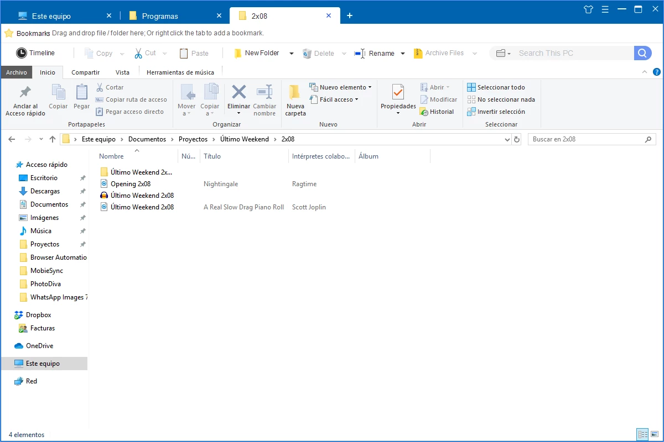This screenshot has width=664, height=442.
Task: Select file titled A Real Slow Drag
Action: point(137,207)
